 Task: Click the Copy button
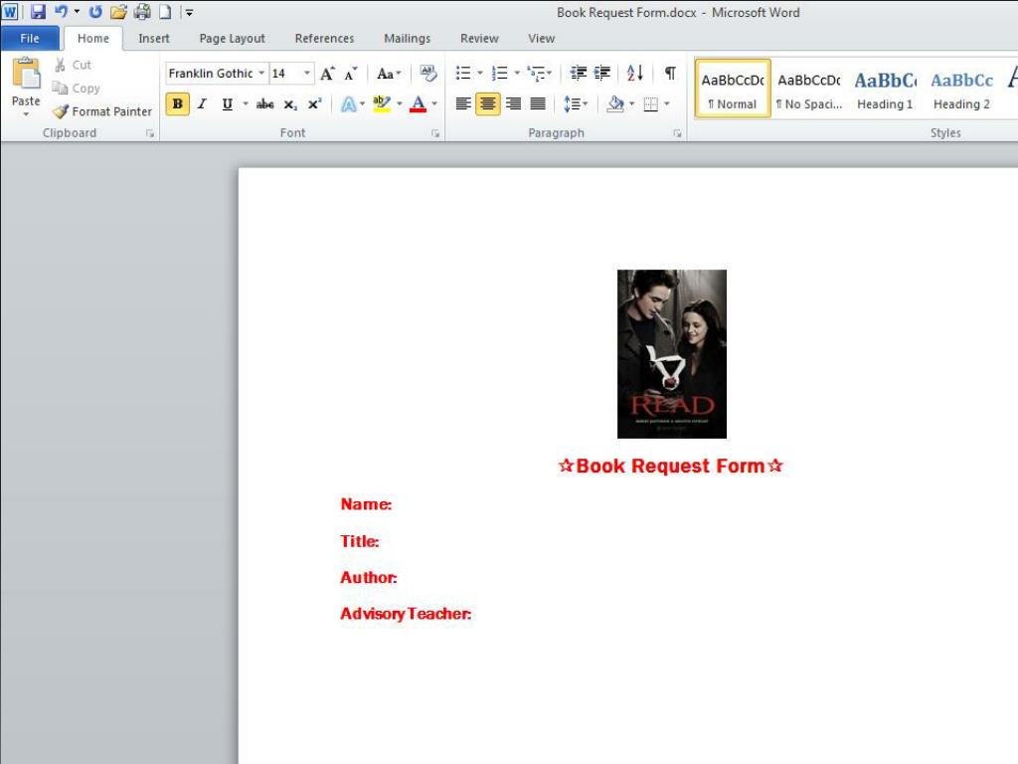pyautogui.click(x=77, y=89)
